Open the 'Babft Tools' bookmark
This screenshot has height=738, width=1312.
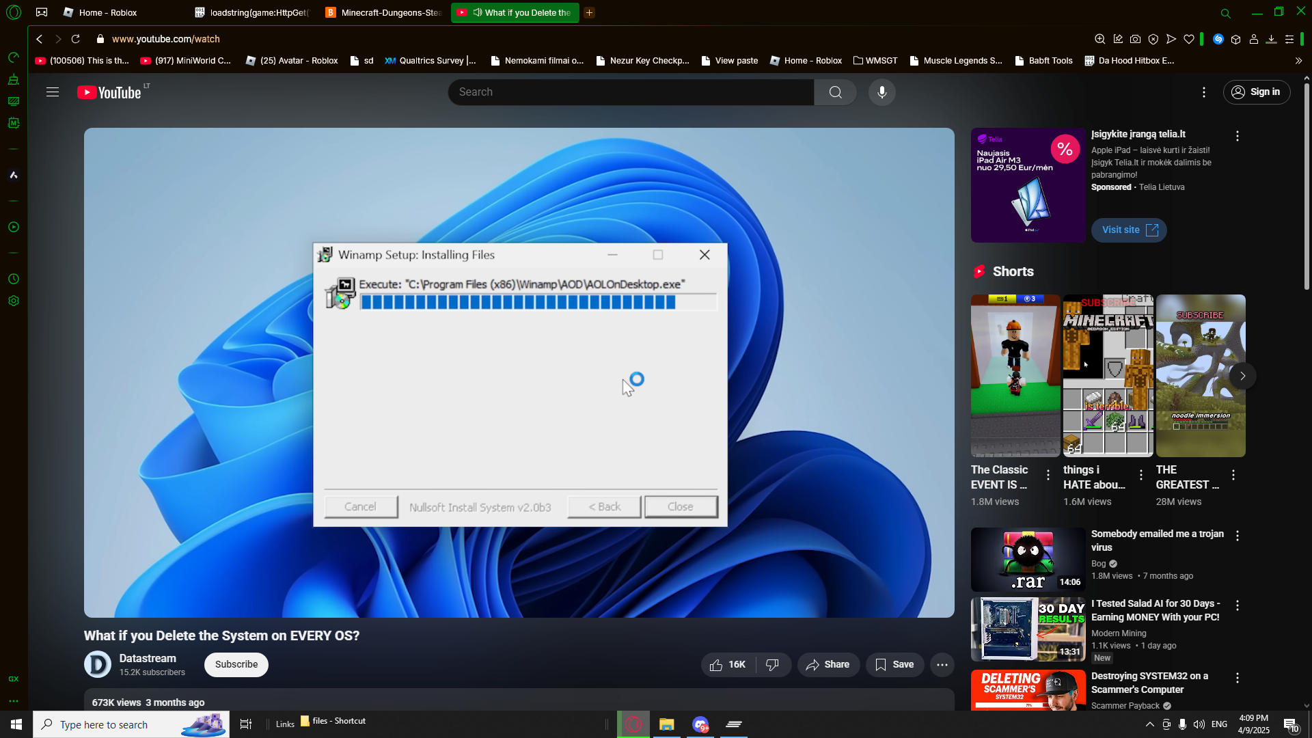click(x=1043, y=61)
